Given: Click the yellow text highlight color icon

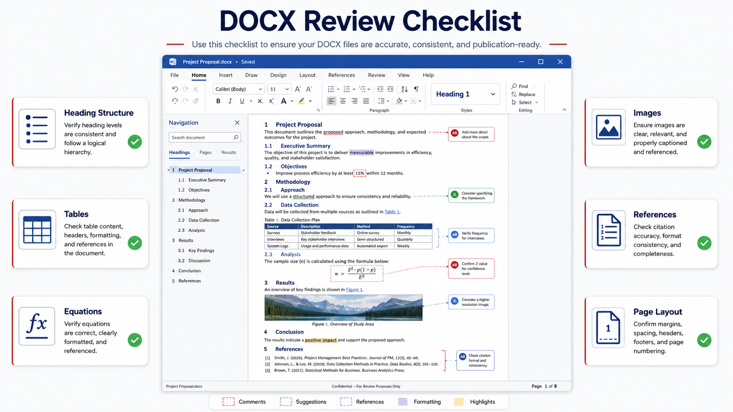Looking at the screenshot, I should point(302,101).
